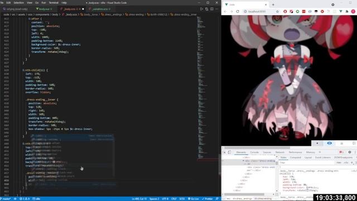Open the Chrome extensions puzzle icon
The image size is (357, 201).
(347, 11)
